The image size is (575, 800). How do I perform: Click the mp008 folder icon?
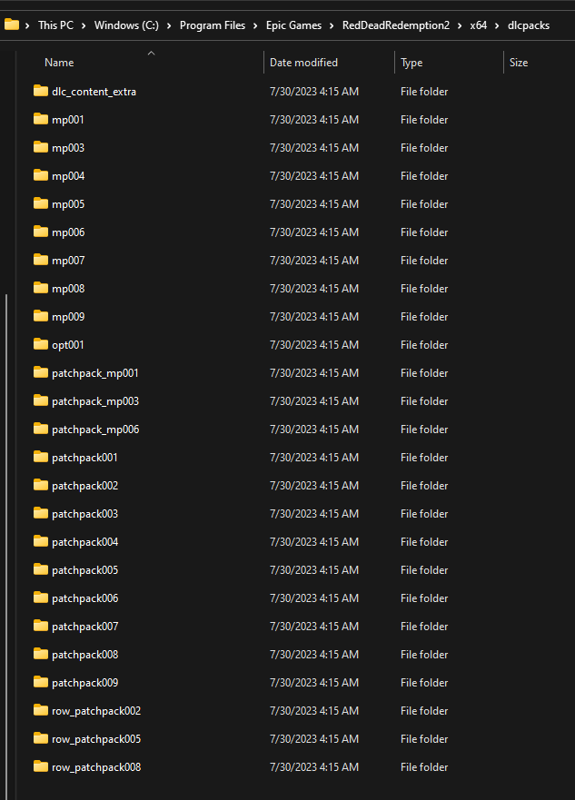(41, 288)
